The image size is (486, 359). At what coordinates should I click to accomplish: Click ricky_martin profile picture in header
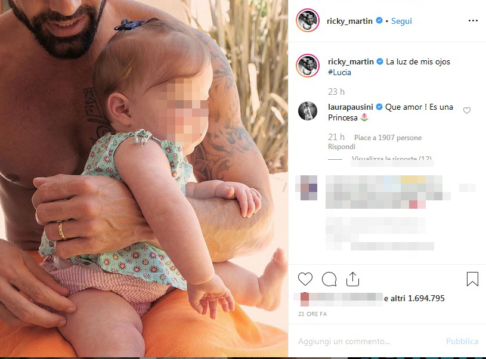[x=308, y=20]
